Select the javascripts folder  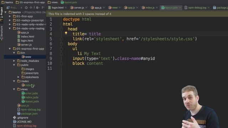pyautogui.click(x=30, y=73)
